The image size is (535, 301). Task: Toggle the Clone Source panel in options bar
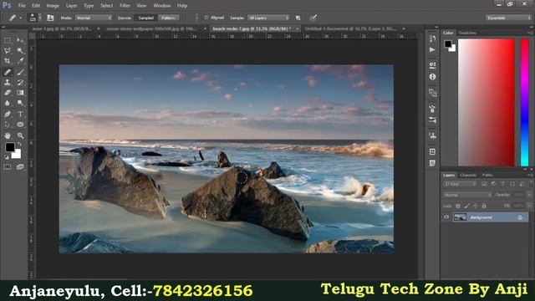[50, 18]
